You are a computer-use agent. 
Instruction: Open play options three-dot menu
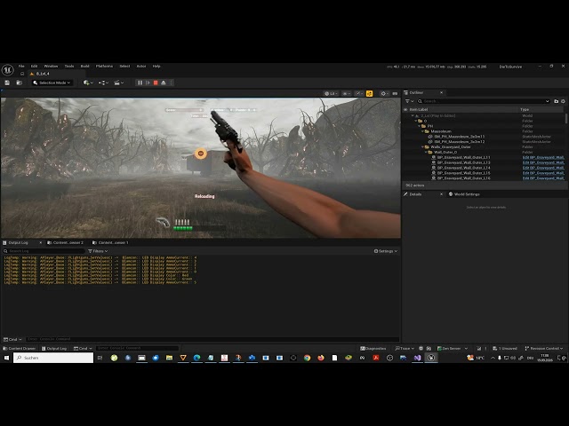click(172, 83)
